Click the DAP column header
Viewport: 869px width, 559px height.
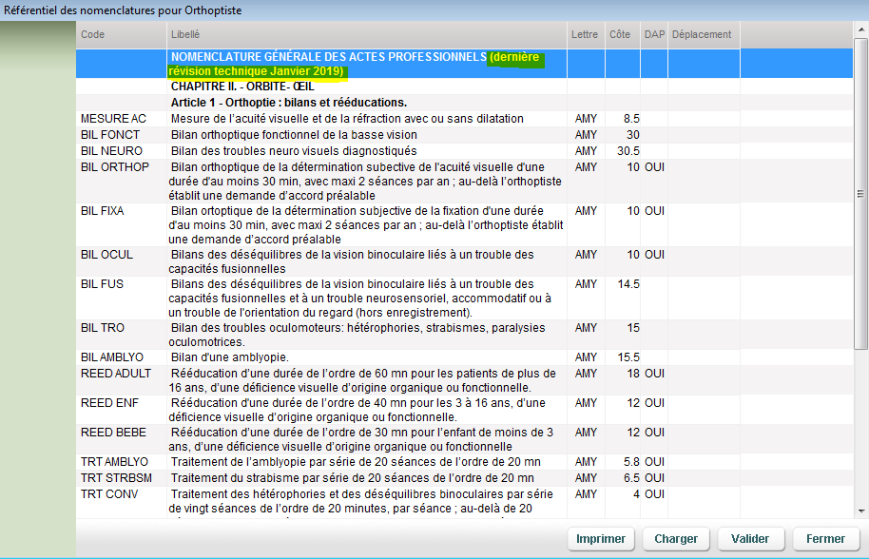point(654,34)
